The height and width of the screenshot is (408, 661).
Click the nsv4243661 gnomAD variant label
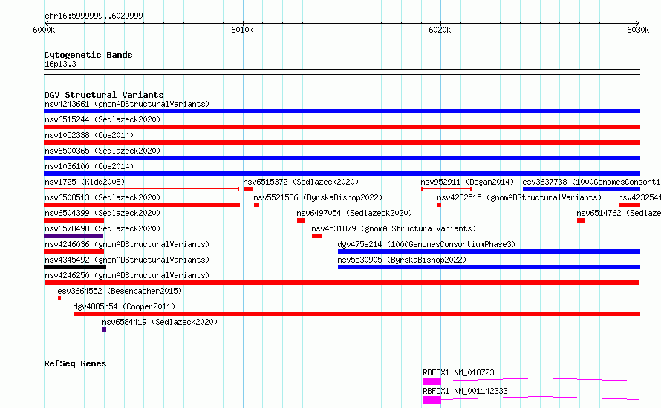(127, 104)
